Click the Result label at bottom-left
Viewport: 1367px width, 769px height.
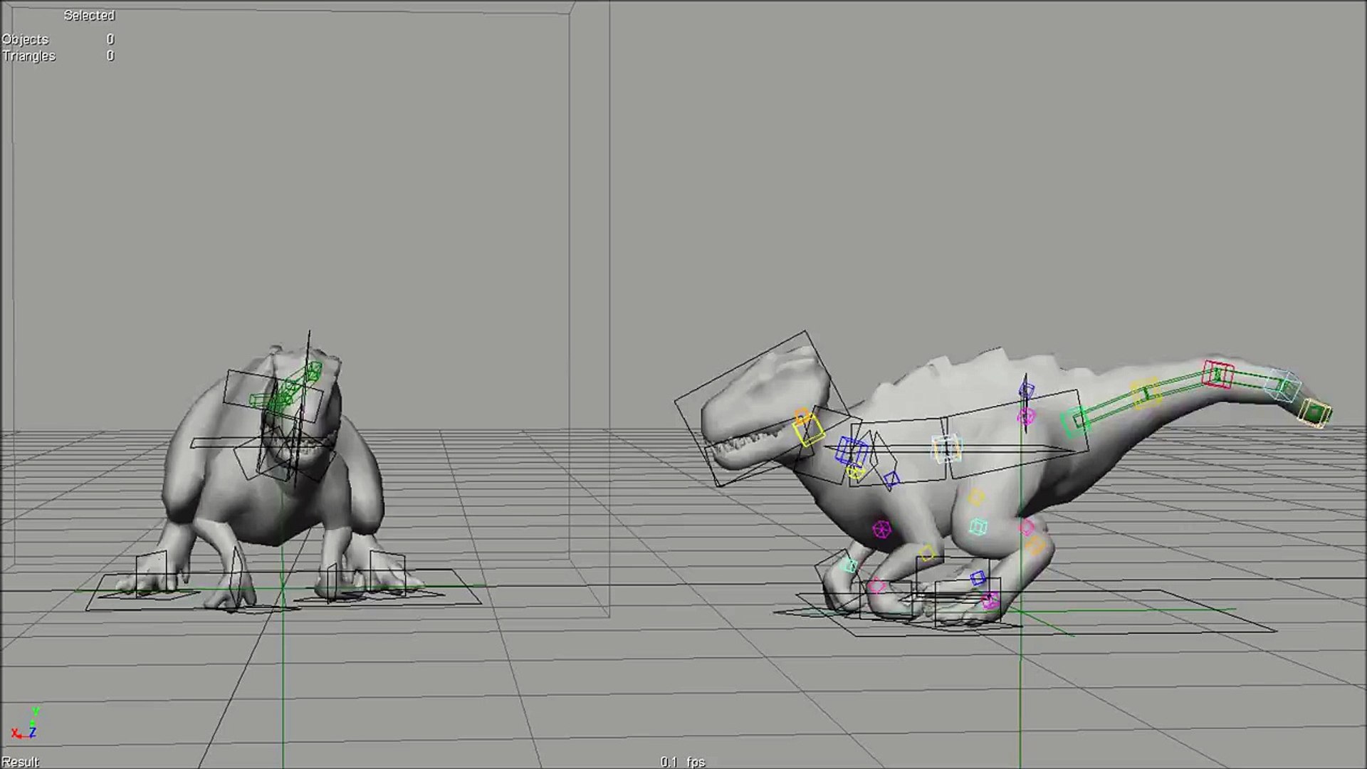20,761
